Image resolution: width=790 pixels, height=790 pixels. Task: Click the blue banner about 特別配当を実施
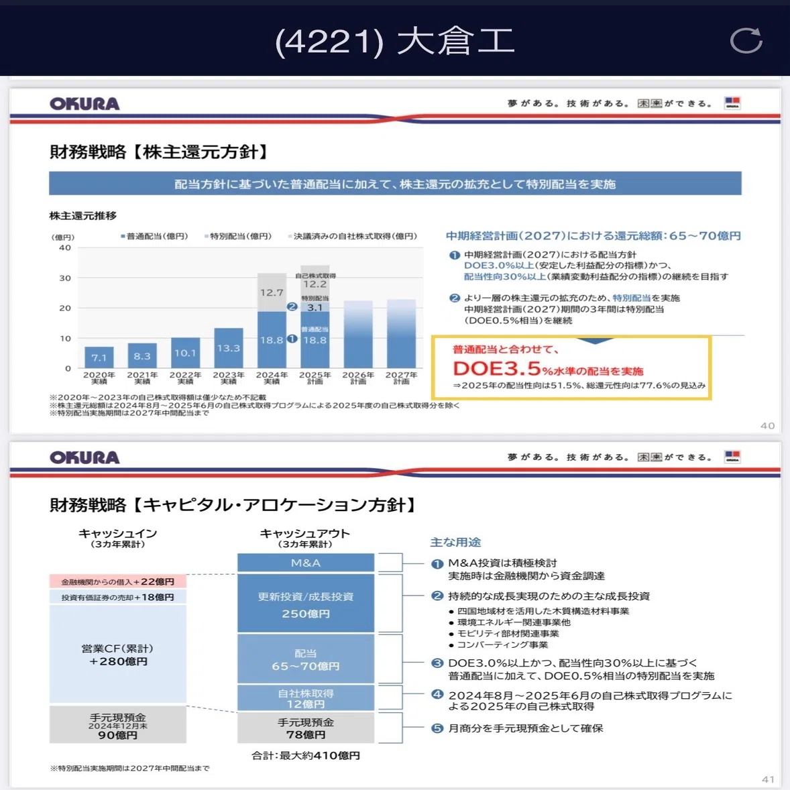pos(395,183)
